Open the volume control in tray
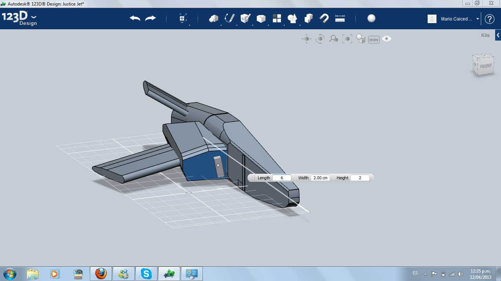501x281 pixels. [460, 274]
